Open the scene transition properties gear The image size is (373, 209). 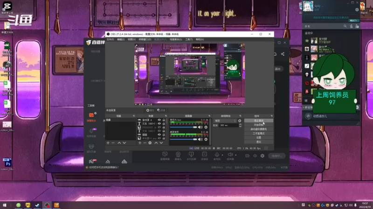point(240,121)
